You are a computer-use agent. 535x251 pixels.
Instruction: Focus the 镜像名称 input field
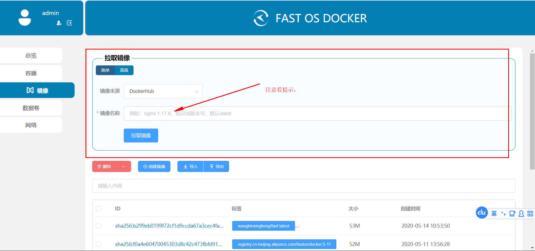click(x=317, y=114)
